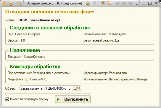Select text Идентификатор: Разнарядка
This screenshot has width=161, height=108.
pyautogui.click(x=105, y=73)
